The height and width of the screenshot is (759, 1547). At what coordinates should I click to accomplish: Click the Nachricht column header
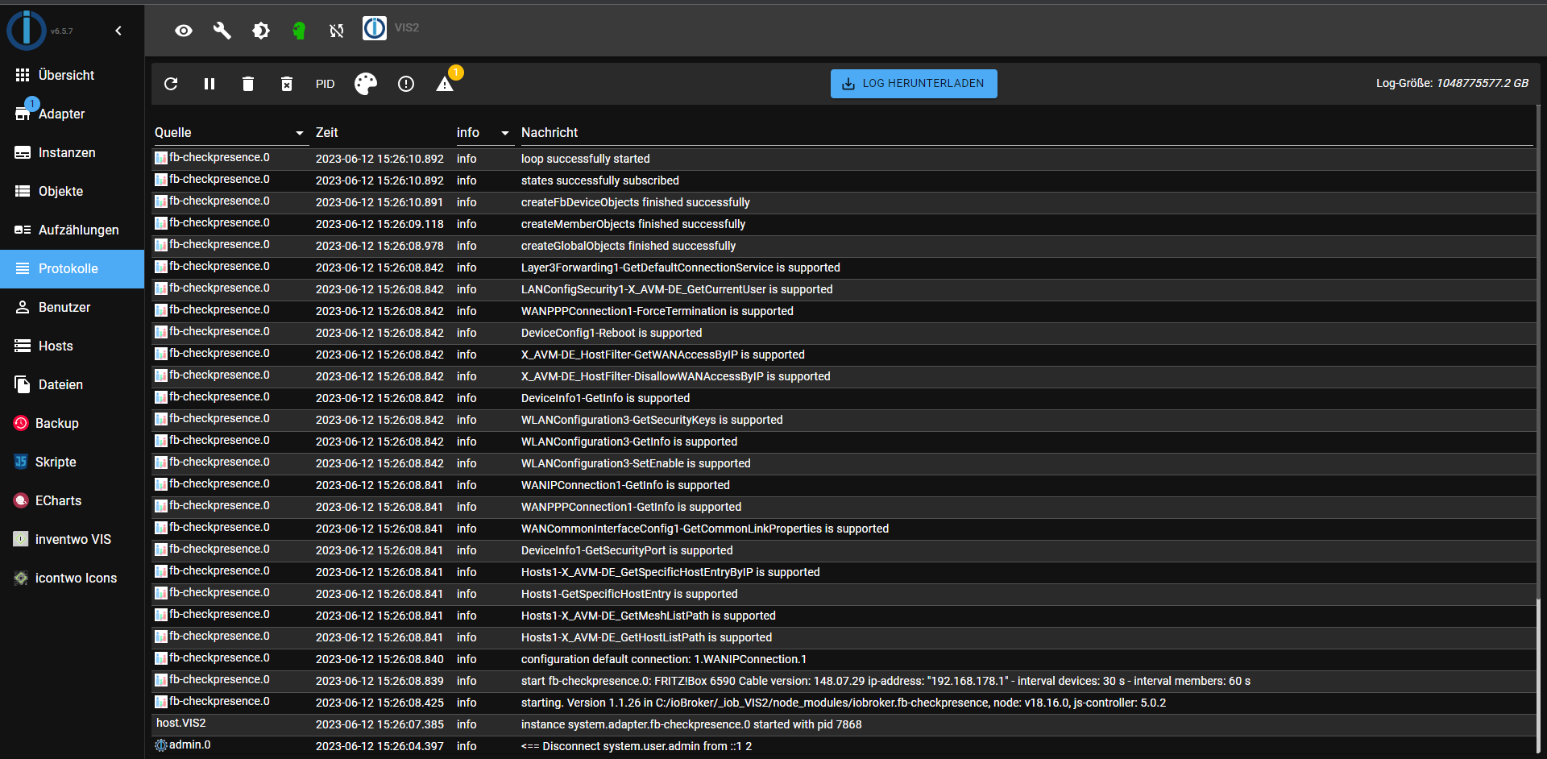[x=550, y=132]
